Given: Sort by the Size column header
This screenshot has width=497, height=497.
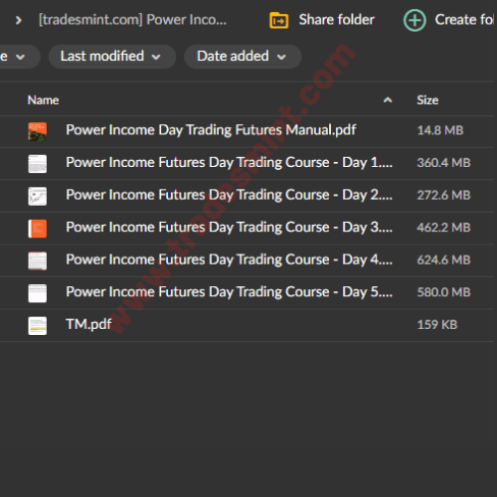Looking at the screenshot, I should [427, 100].
